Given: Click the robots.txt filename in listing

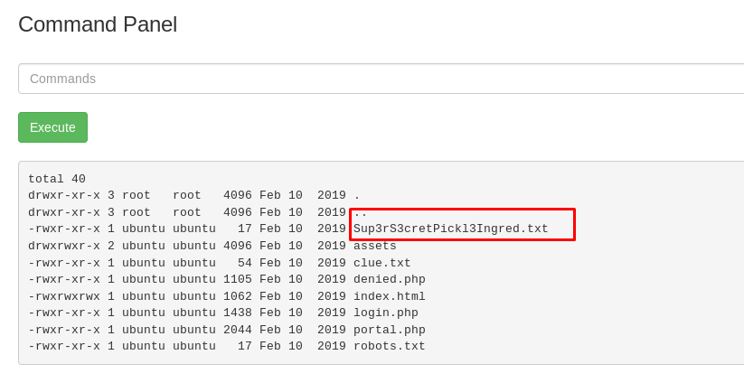Looking at the screenshot, I should (389, 346).
